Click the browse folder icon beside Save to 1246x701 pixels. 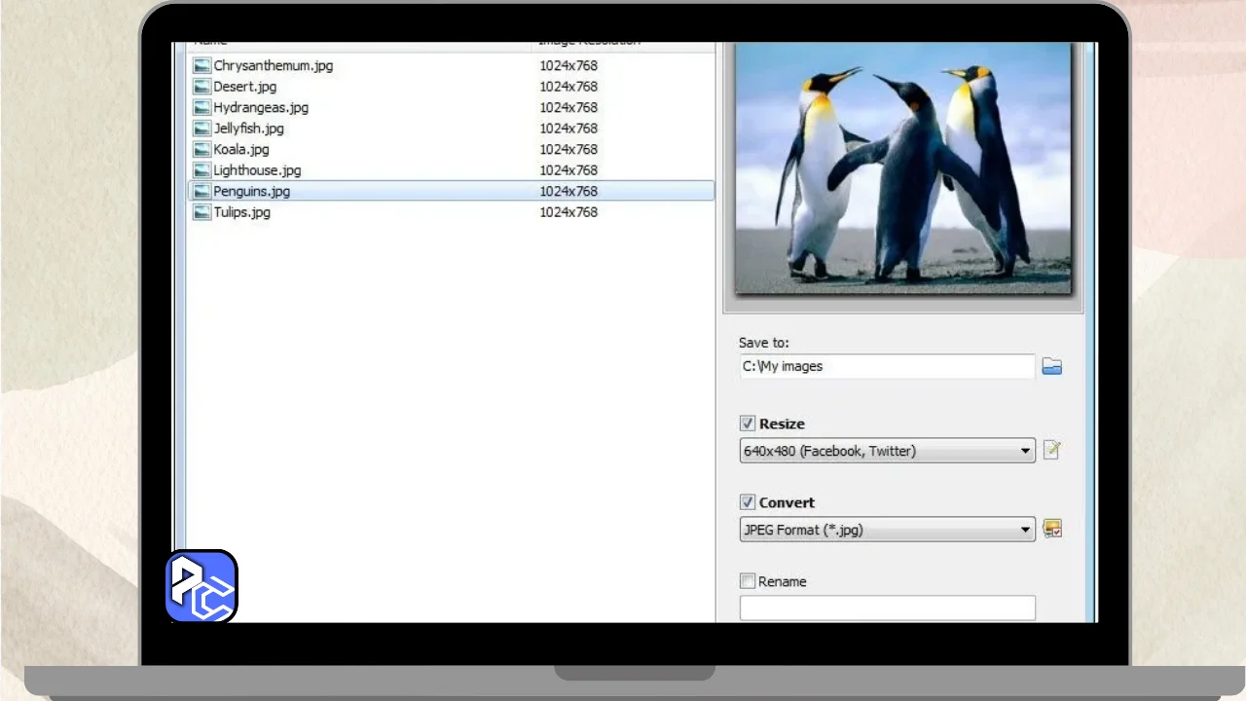1051,367
